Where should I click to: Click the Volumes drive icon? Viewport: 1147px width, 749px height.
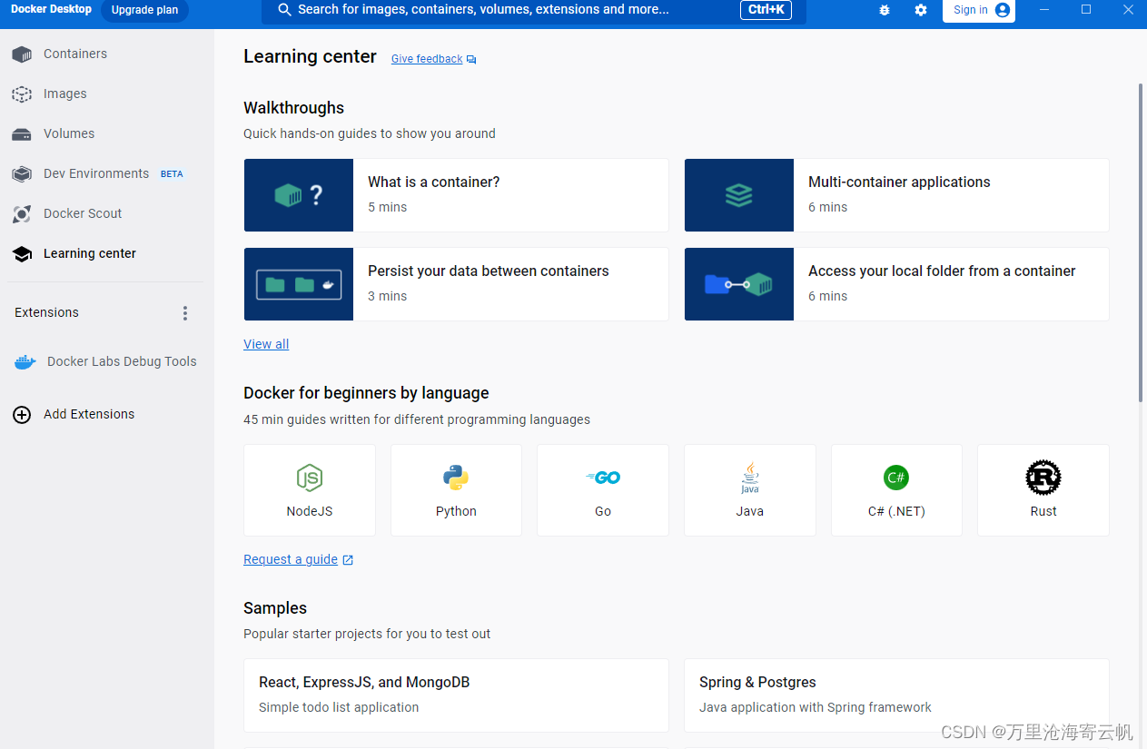click(x=22, y=134)
